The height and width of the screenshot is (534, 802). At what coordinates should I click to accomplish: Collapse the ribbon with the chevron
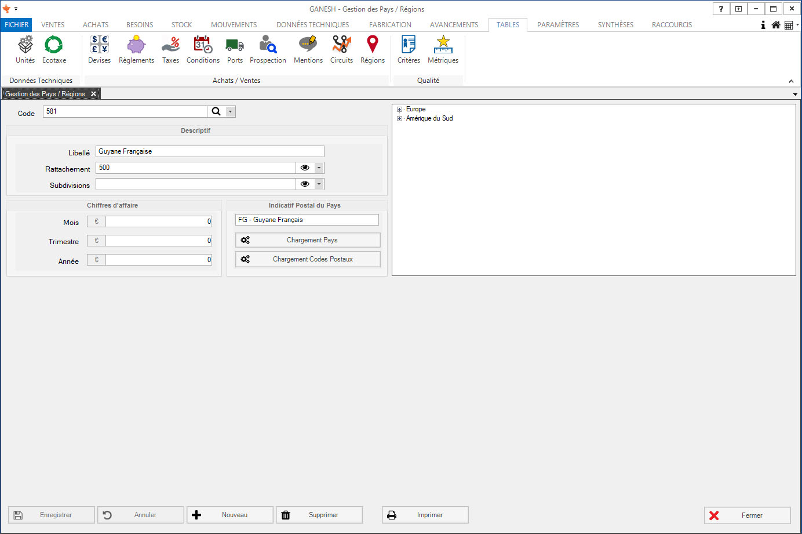(791, 81)
